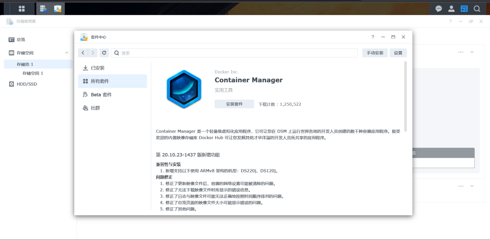Image resolution: width=490 pixels, height=240 pixels.
Task: Open the notifications chat bubble icon
Action: (x=439, y=9)
